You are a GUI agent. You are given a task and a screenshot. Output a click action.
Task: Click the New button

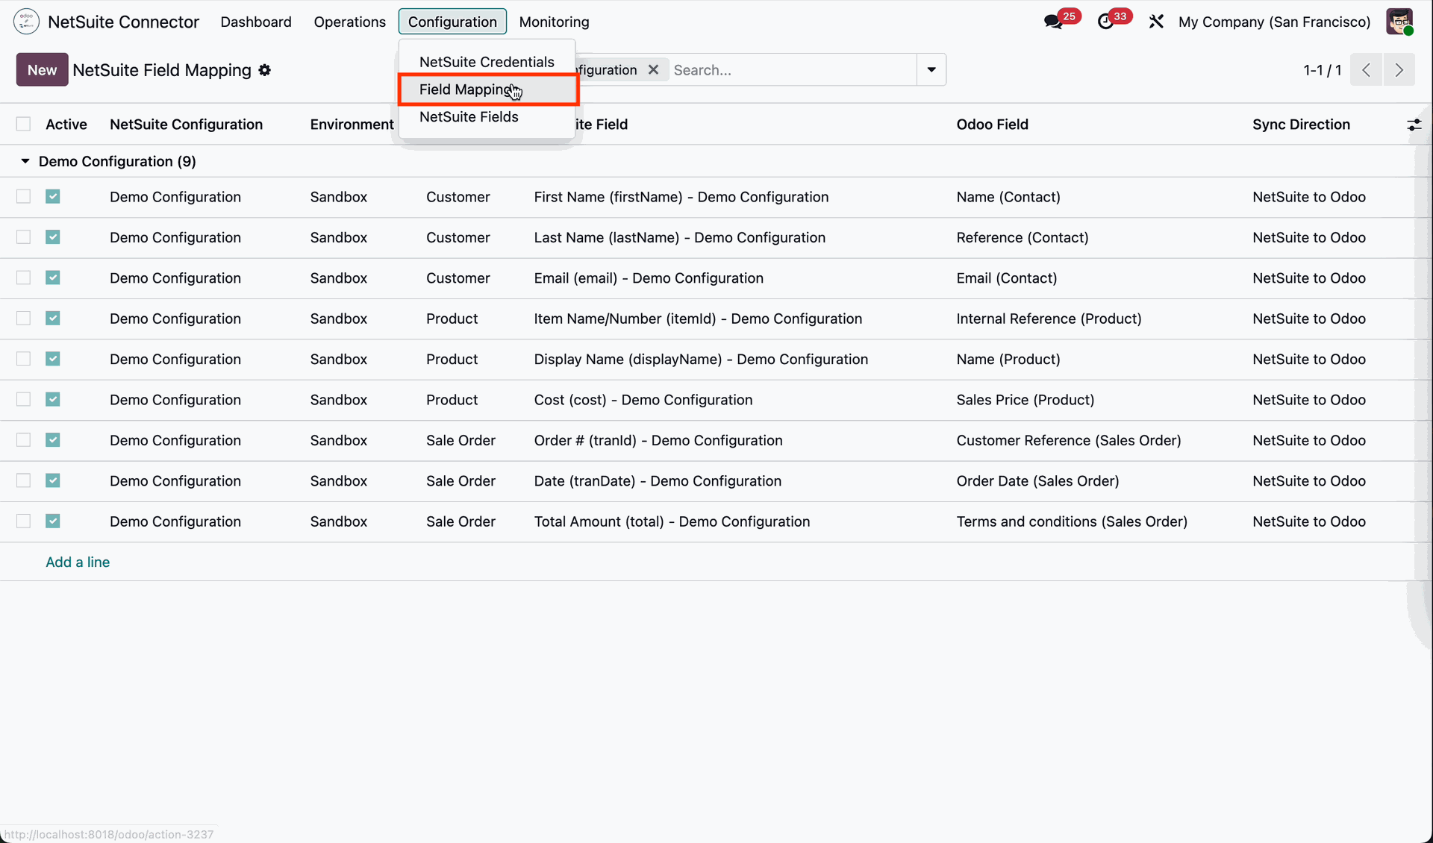coord(43,70)
